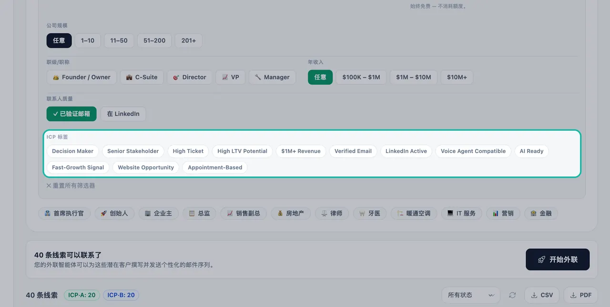Viewport: 610px width, 307px height.
Task: Select annual revenue 任意 option
Action: (320, 77)
